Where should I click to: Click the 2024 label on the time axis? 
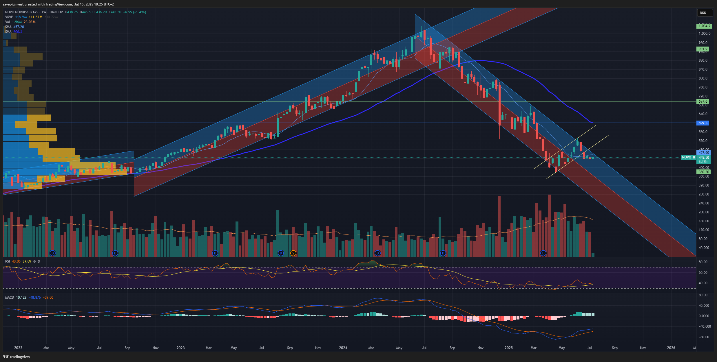point(343,348)
